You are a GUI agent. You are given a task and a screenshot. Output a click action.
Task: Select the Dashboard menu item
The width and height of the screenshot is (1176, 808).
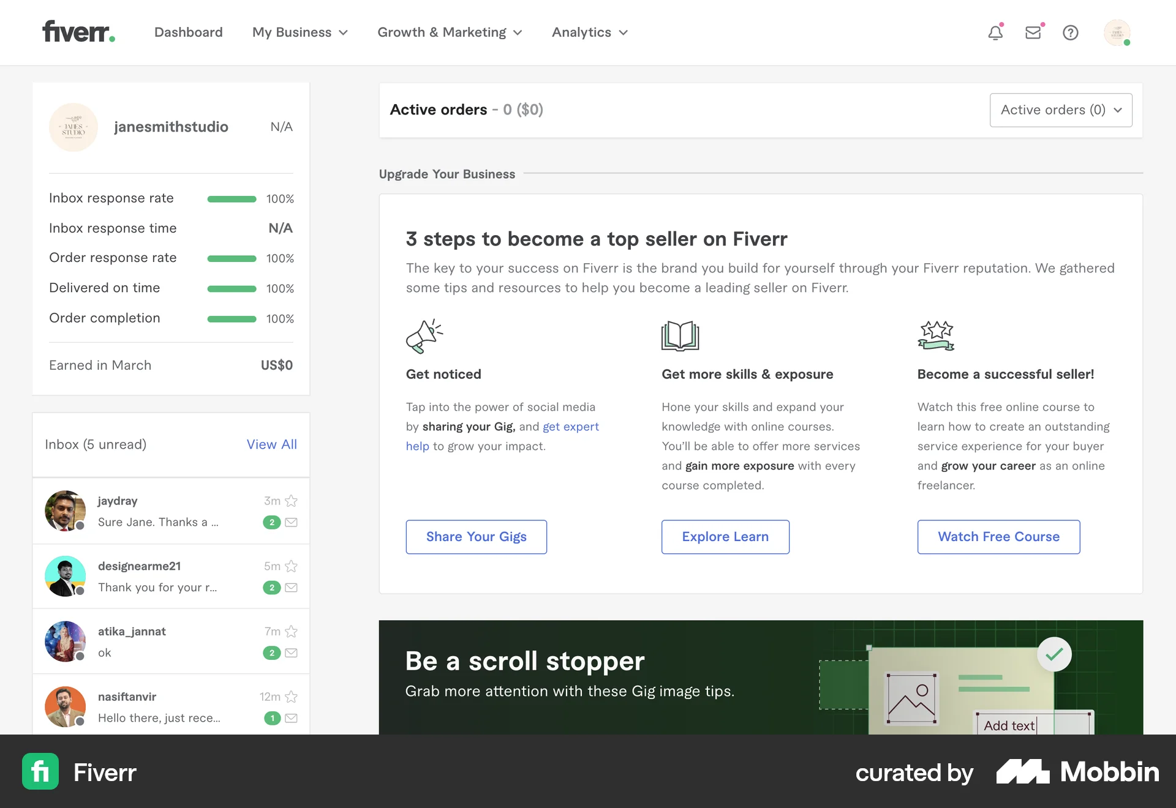[x=188, y=32]
